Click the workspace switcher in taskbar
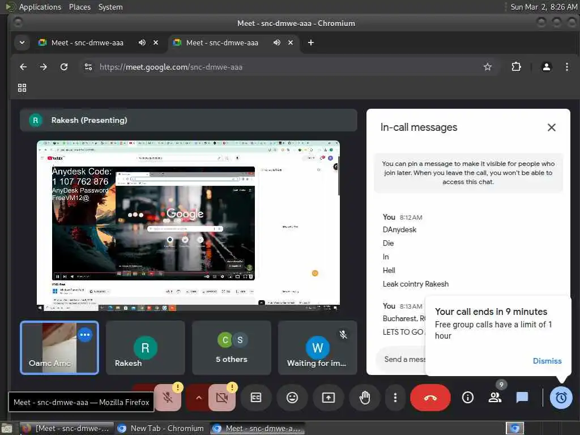The image size is (580, 435). [514, 428]
